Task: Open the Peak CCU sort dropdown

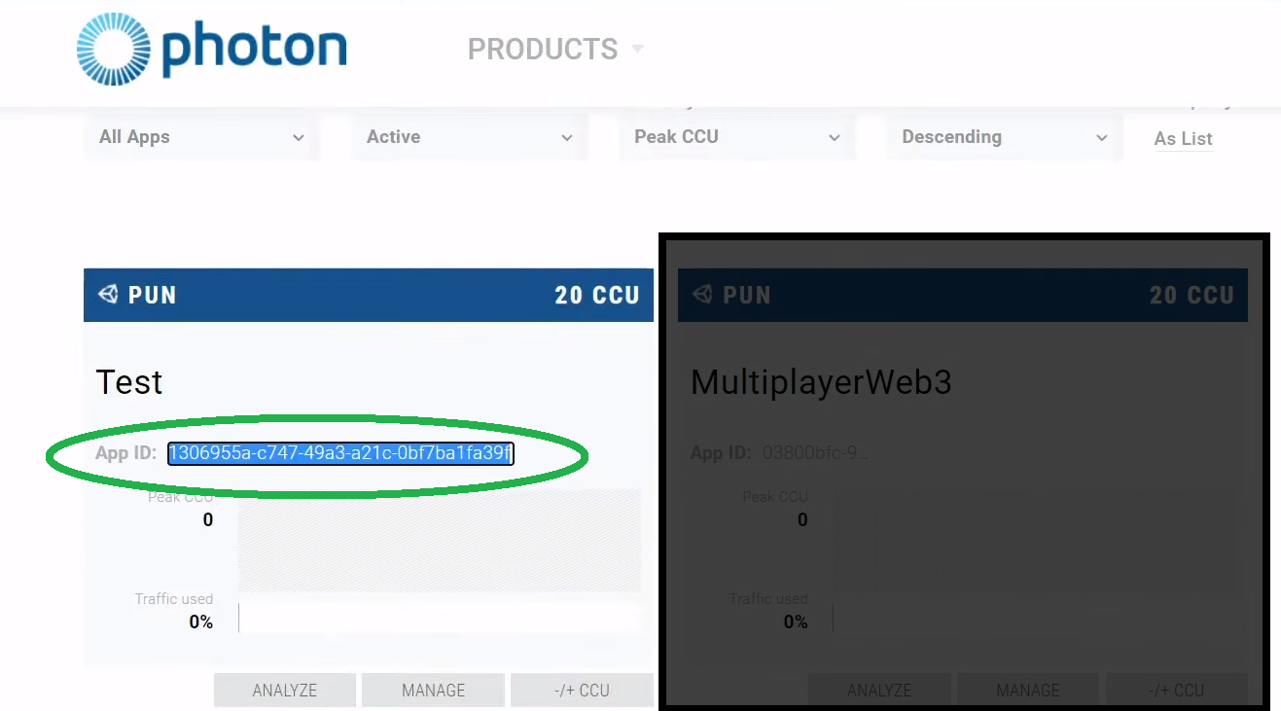Action: coord(737,137)
